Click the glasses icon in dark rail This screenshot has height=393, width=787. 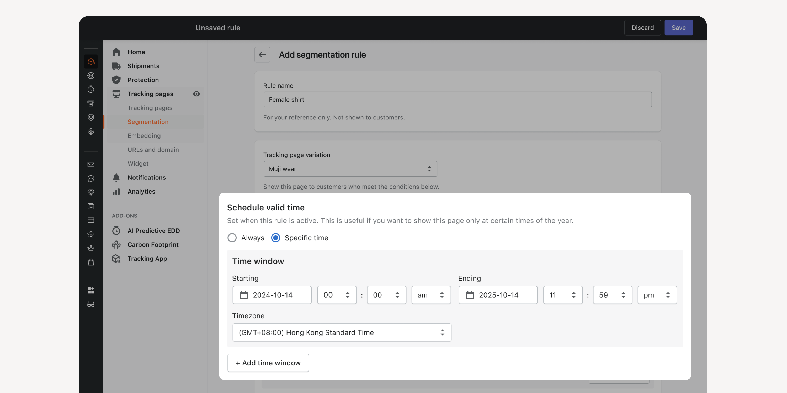(91, 304)
